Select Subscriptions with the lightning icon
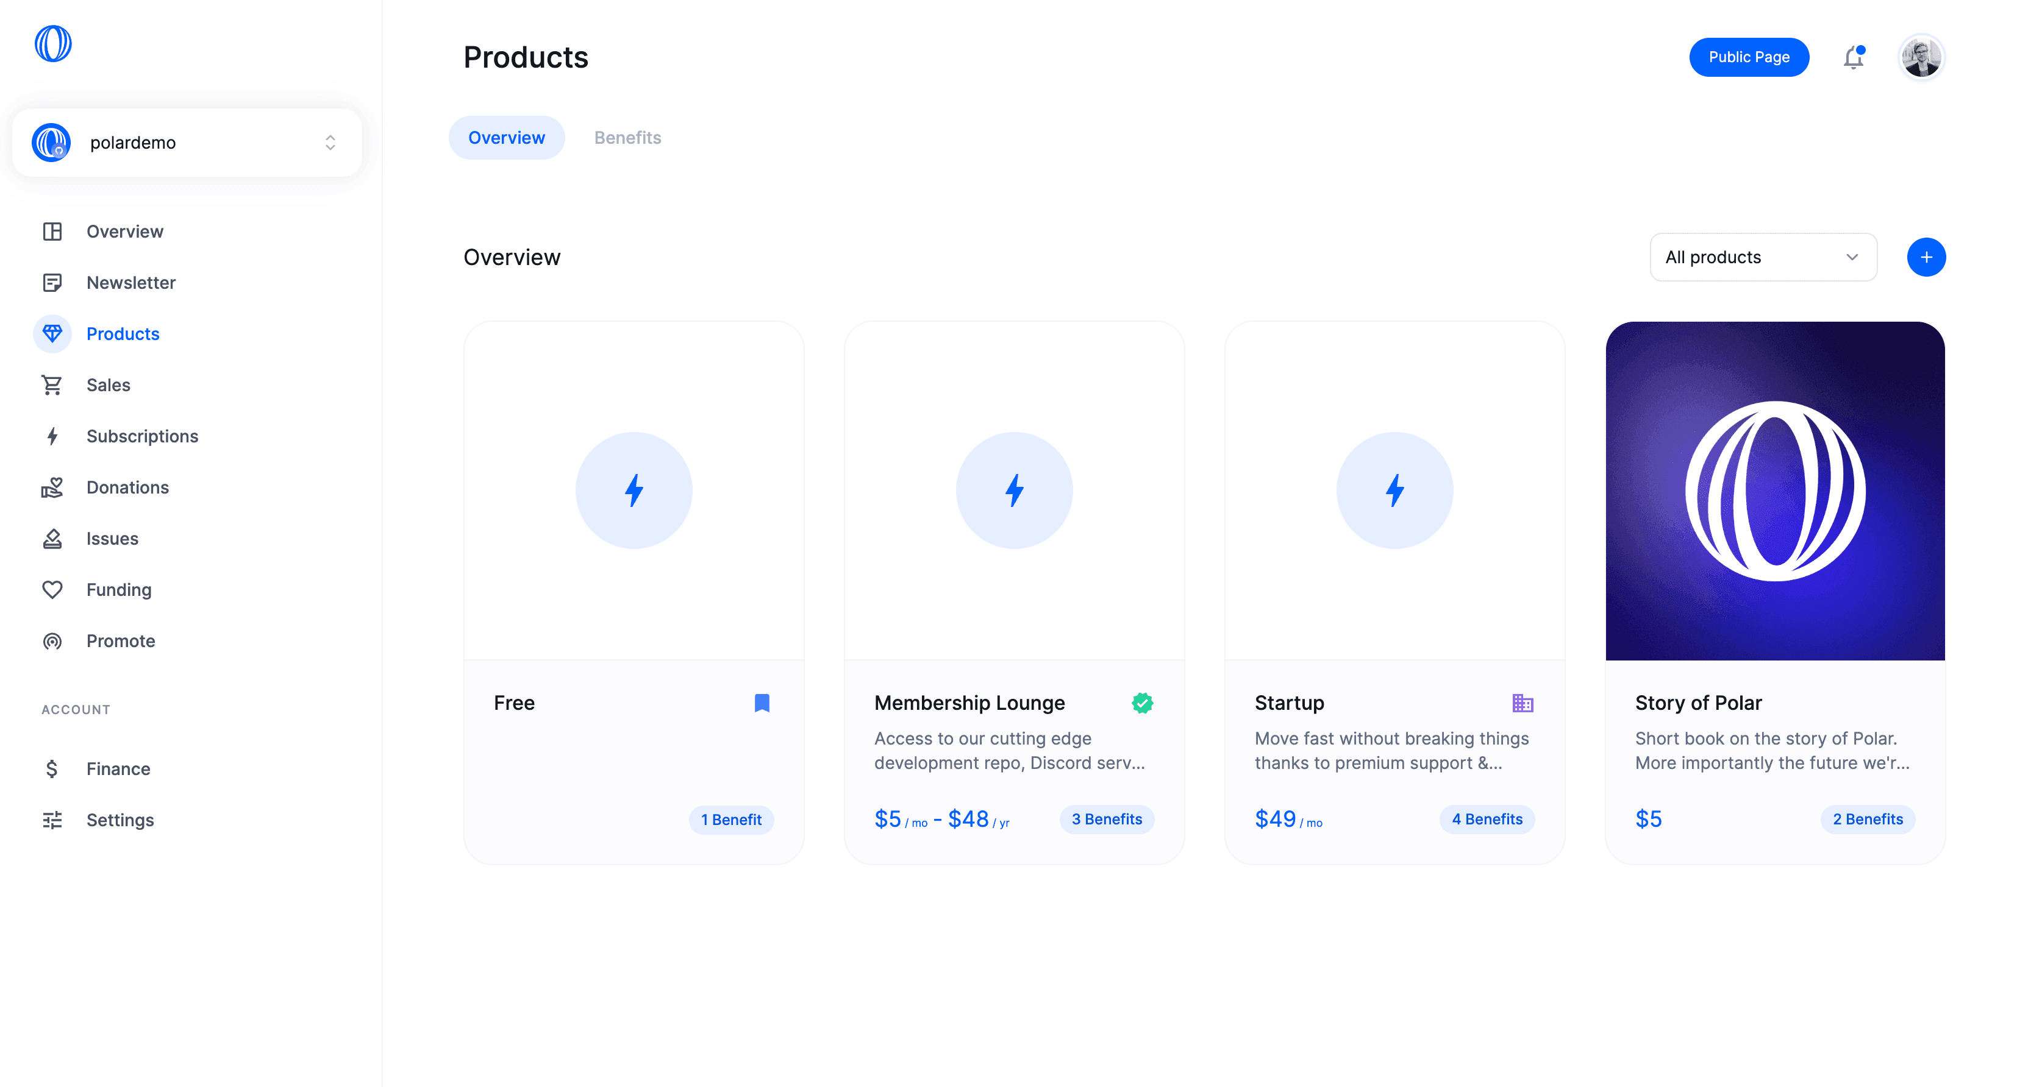The width and height of the screenshot is (2017, 1087). tap(52, 436)
